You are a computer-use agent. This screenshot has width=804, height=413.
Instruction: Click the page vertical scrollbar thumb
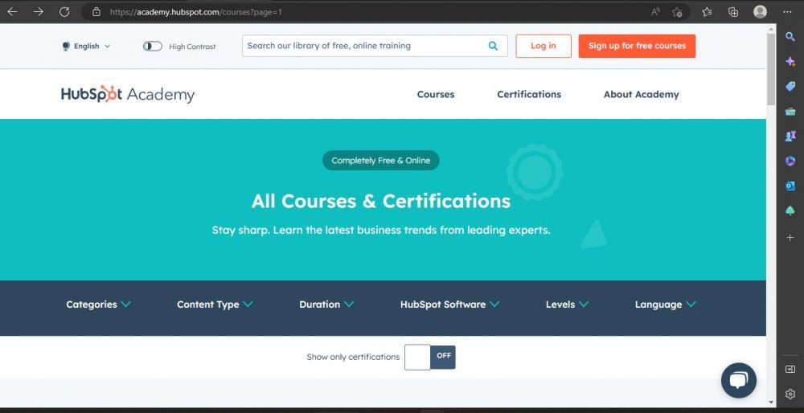click(x=771, y=69)
